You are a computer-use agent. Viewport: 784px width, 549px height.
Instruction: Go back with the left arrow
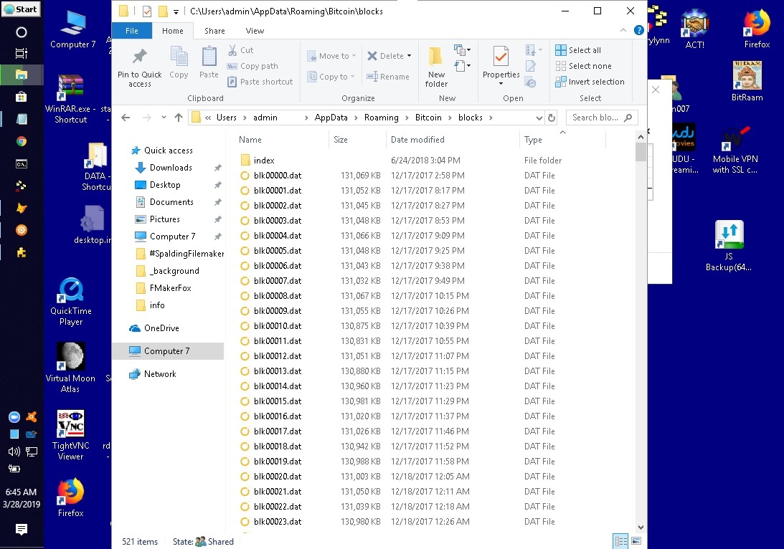point(126,118)
